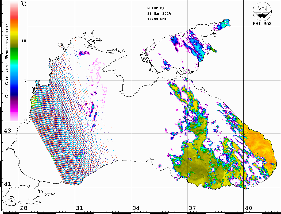Click the 25 Mar 2024 date
Screen dimensions: 281x214
click(x=159, y=14)
